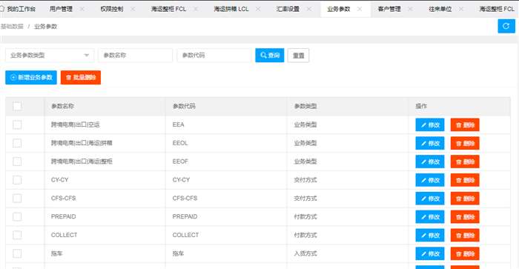Delete the 拖车 row with 删除
This screenshot has height=269, width=519.
(x=465, y=253)
